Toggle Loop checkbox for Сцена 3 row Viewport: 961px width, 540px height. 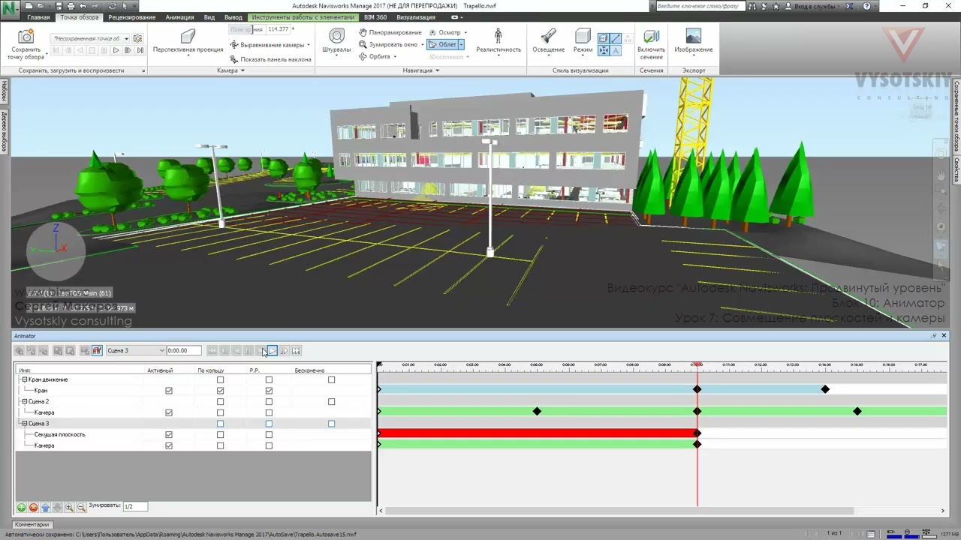click(220, 424)
